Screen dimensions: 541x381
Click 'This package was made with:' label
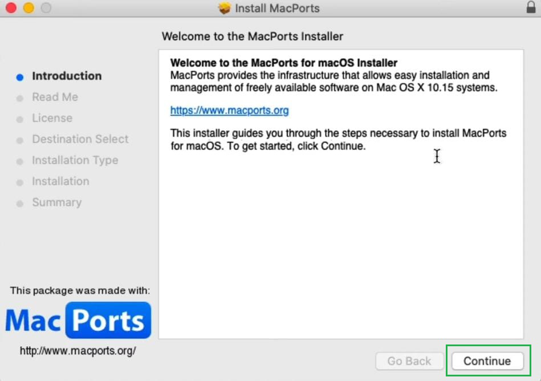[80, 290]
